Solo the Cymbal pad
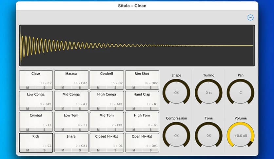274x159 pixels. 44,129
